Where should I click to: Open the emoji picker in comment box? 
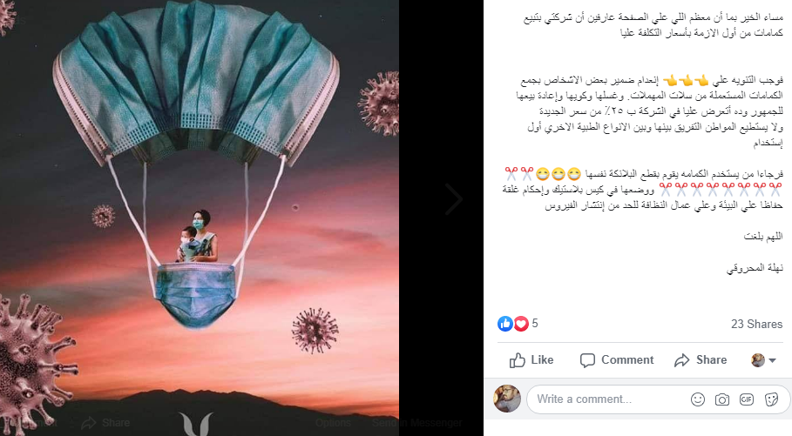point(698,399)
